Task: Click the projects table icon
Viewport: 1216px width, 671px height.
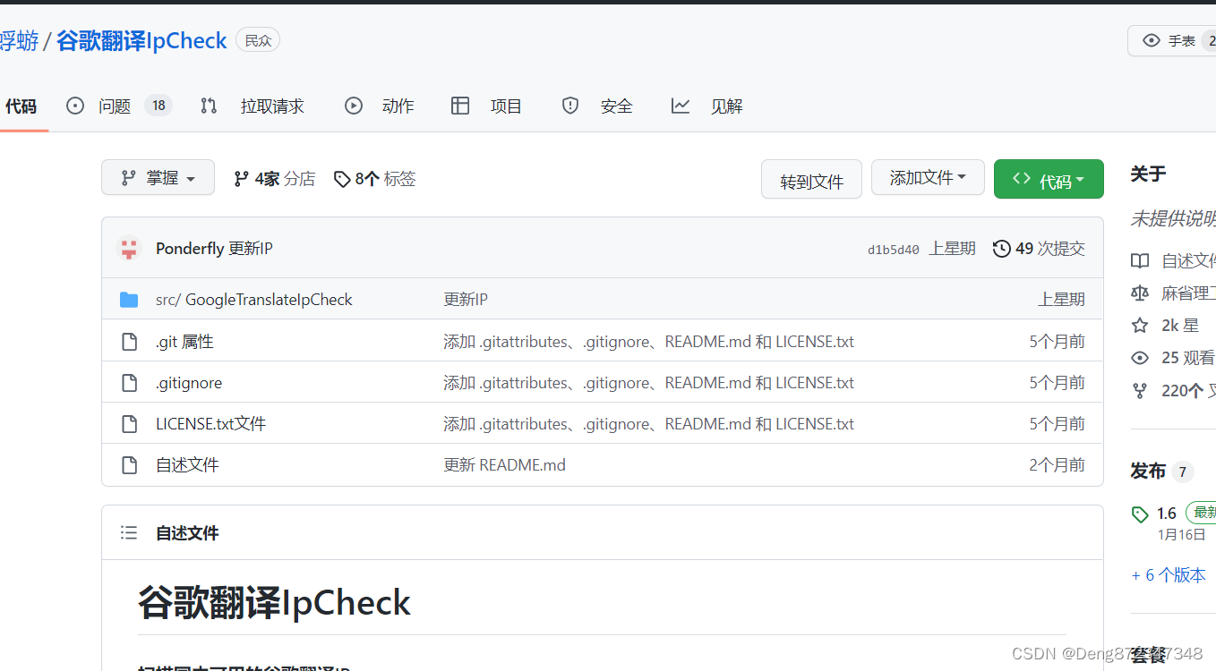Action: tap(460, 106)
